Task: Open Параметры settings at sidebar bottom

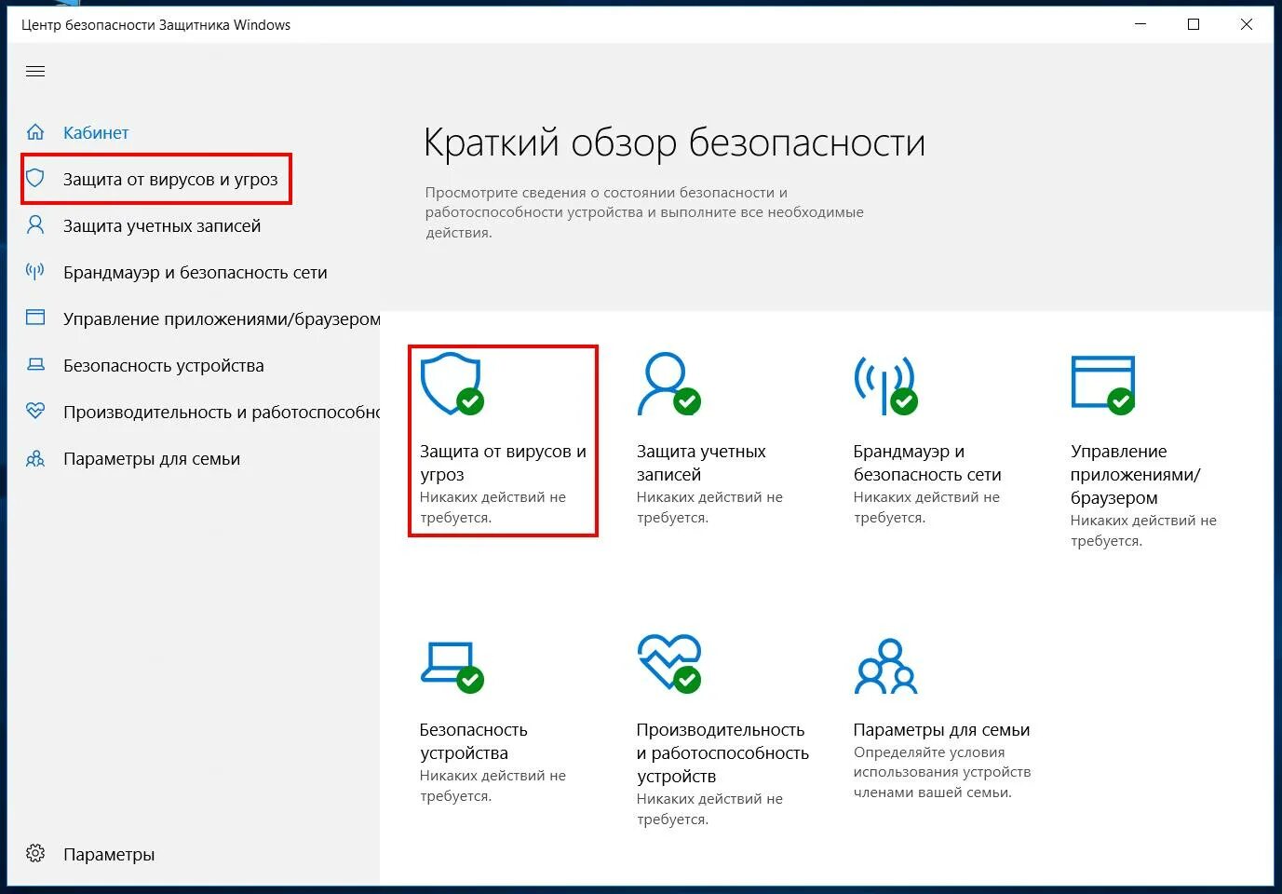Action: pos(109,854)
